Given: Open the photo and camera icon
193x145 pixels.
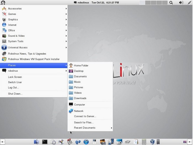Looking at the screenshot, I should (103, 142).
